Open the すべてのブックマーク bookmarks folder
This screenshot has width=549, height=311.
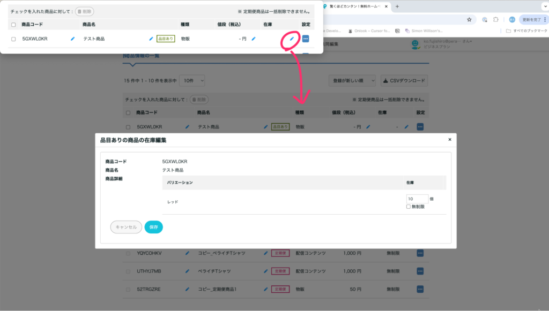point(526,31)
